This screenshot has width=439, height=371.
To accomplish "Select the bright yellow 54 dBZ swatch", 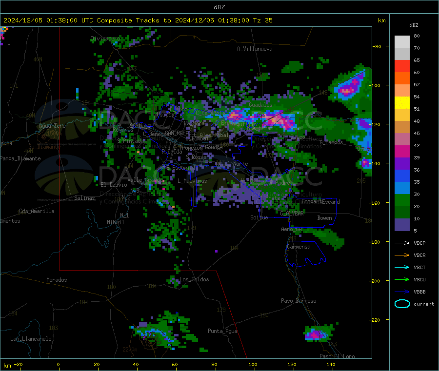I will point(402,103).
